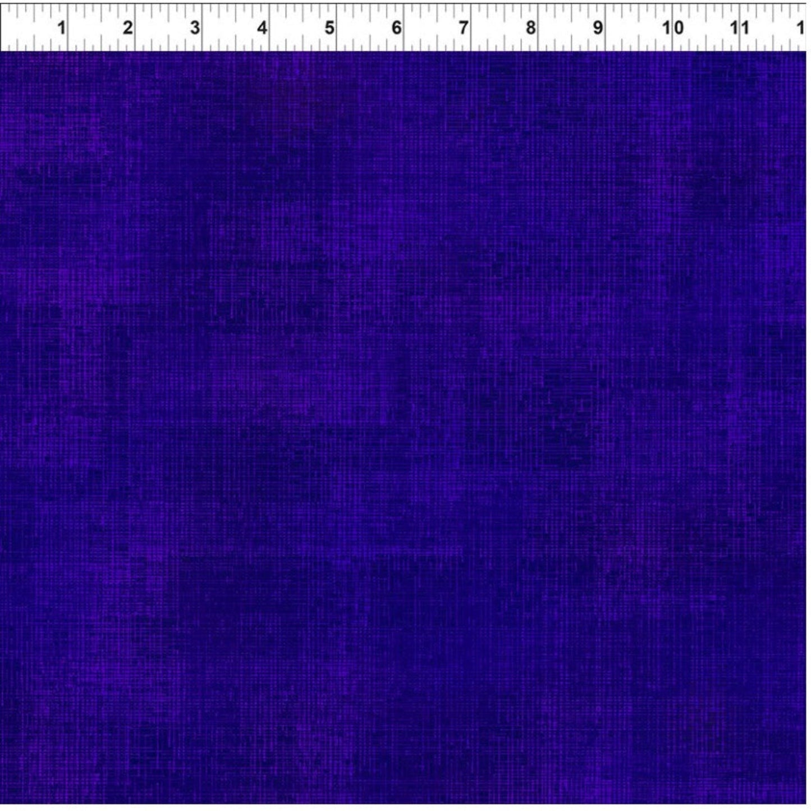
Task: Click the number 1 on the ruler
Action: [x=61, y=28]
